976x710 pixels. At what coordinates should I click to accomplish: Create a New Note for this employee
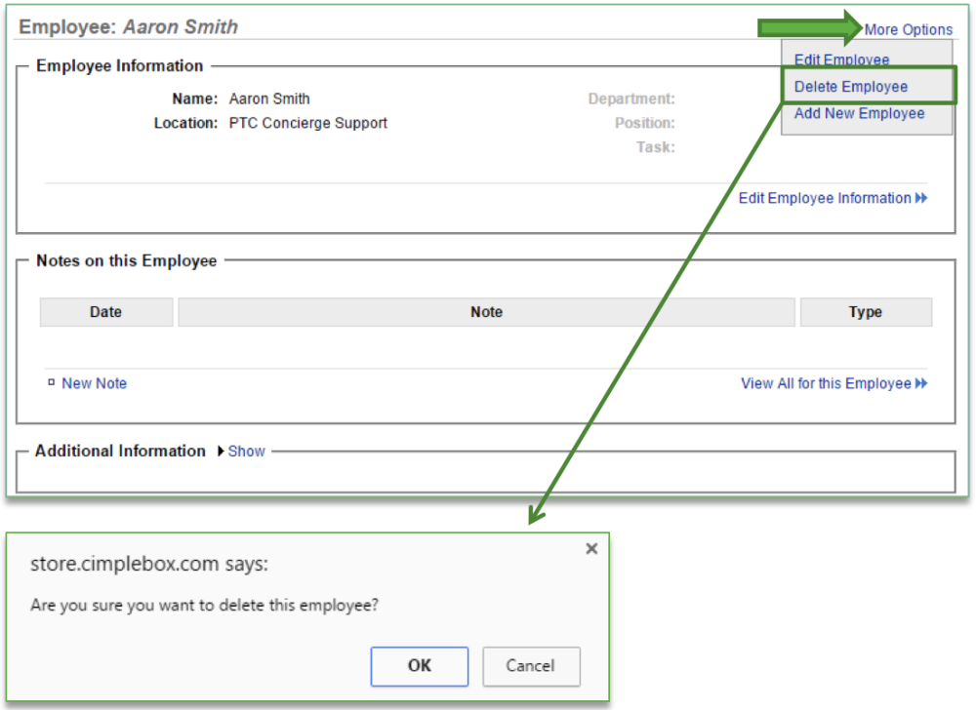point(94,383)
